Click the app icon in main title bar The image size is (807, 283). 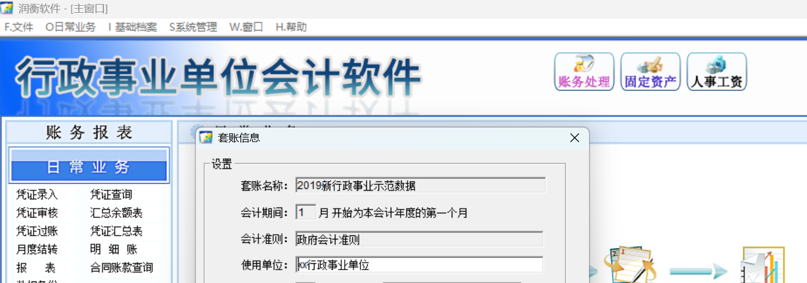point(7,9)
